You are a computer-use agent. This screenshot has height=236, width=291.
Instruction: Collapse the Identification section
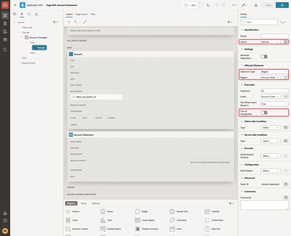click(x=242, y=30)
